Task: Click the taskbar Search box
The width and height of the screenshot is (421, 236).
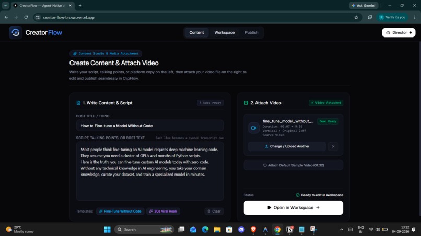Action: (x=145, y=230)
